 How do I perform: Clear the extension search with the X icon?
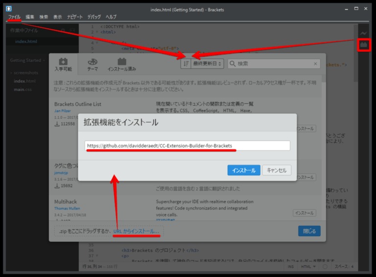tap(315, 64)
